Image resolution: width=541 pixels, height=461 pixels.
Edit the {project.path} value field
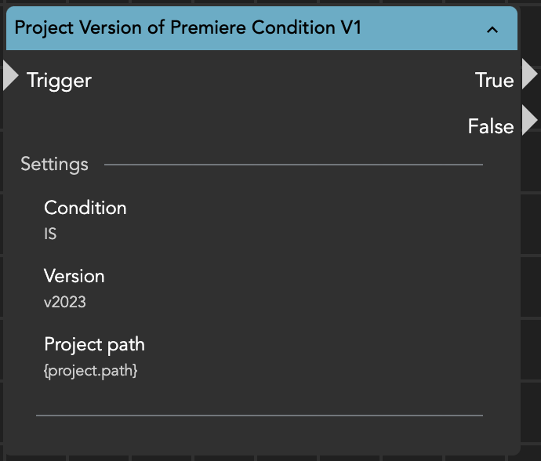(90, 370)
